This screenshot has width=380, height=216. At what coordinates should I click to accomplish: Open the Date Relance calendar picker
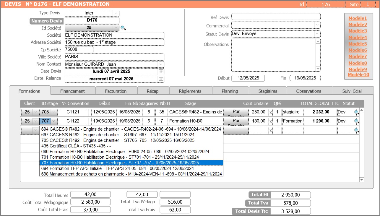(x=161, y=79)
